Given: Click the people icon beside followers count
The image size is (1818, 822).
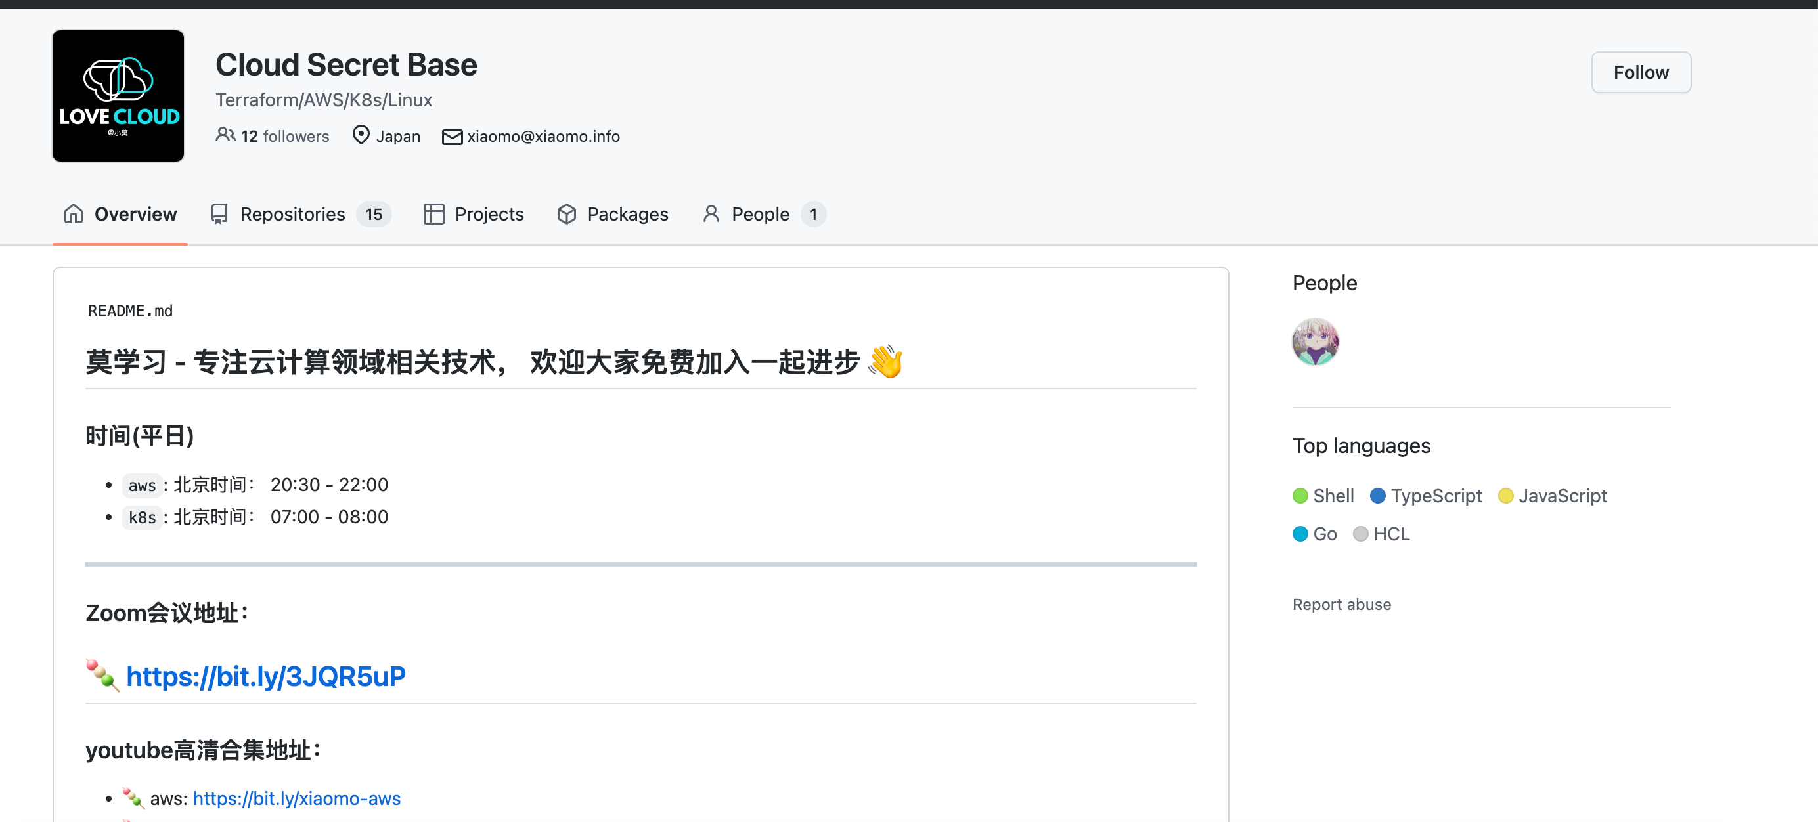Looking at the screenshot, I should pos(225,135).
